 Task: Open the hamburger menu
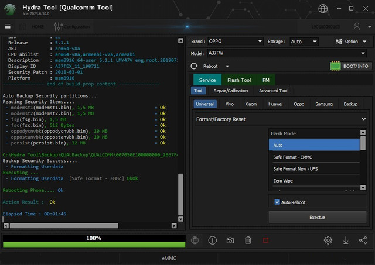[8, 26]
